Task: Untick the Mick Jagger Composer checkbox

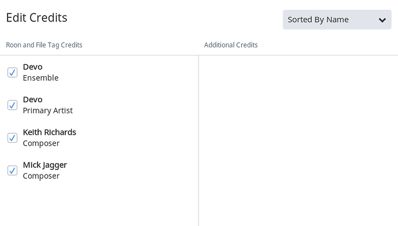Action: point(12,171)
